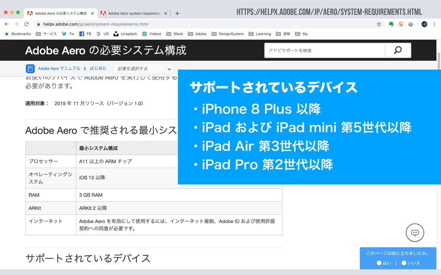Click the オペレーティングシステム row label
Image resolution: width=441 pixels, height=275 pixels.
click(50, 178)
